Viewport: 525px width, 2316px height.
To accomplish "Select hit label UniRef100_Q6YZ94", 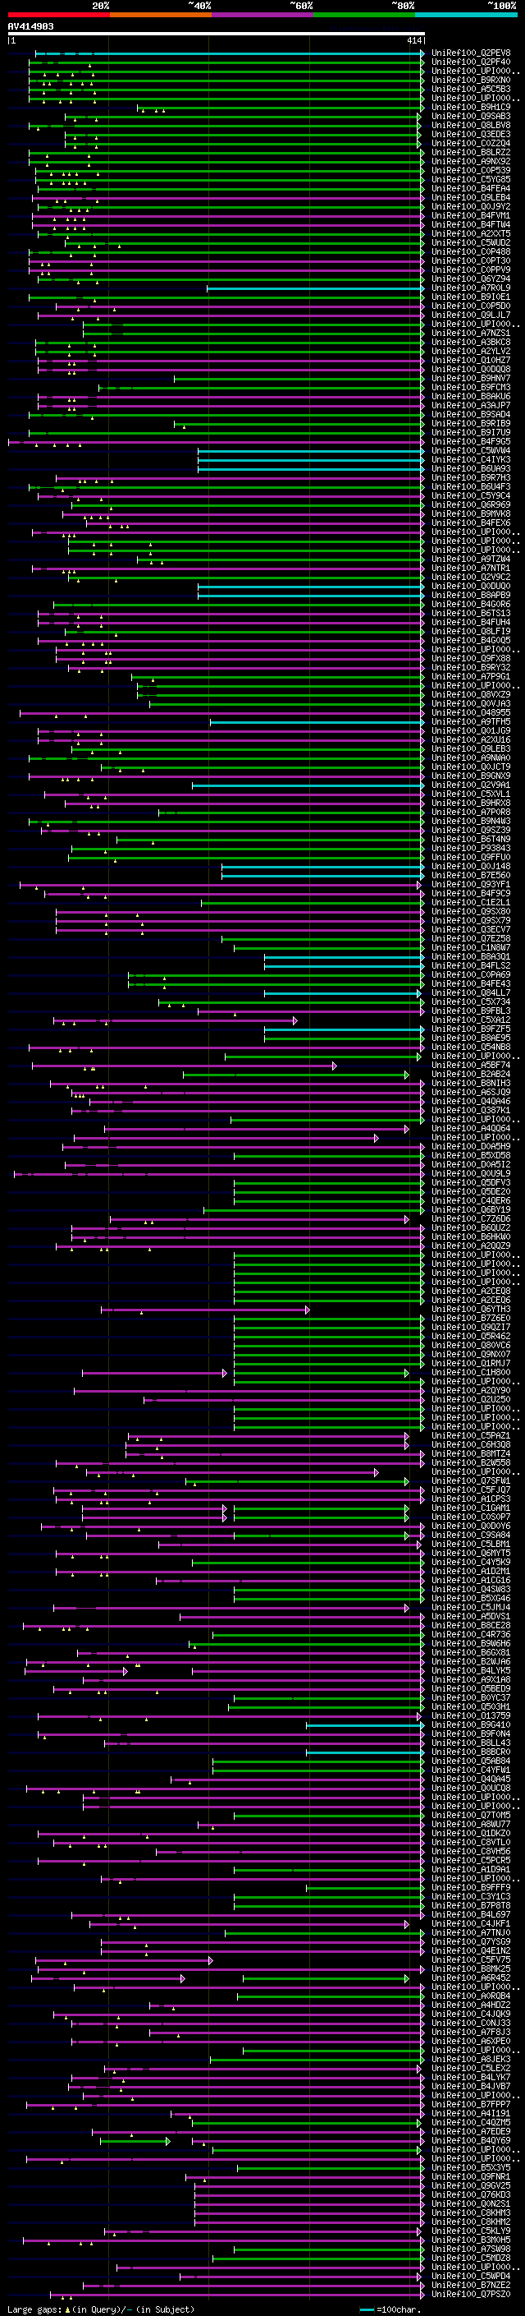I will click(470, 279).
